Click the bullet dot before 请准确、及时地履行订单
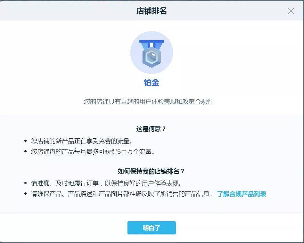 tap(25, 183)
